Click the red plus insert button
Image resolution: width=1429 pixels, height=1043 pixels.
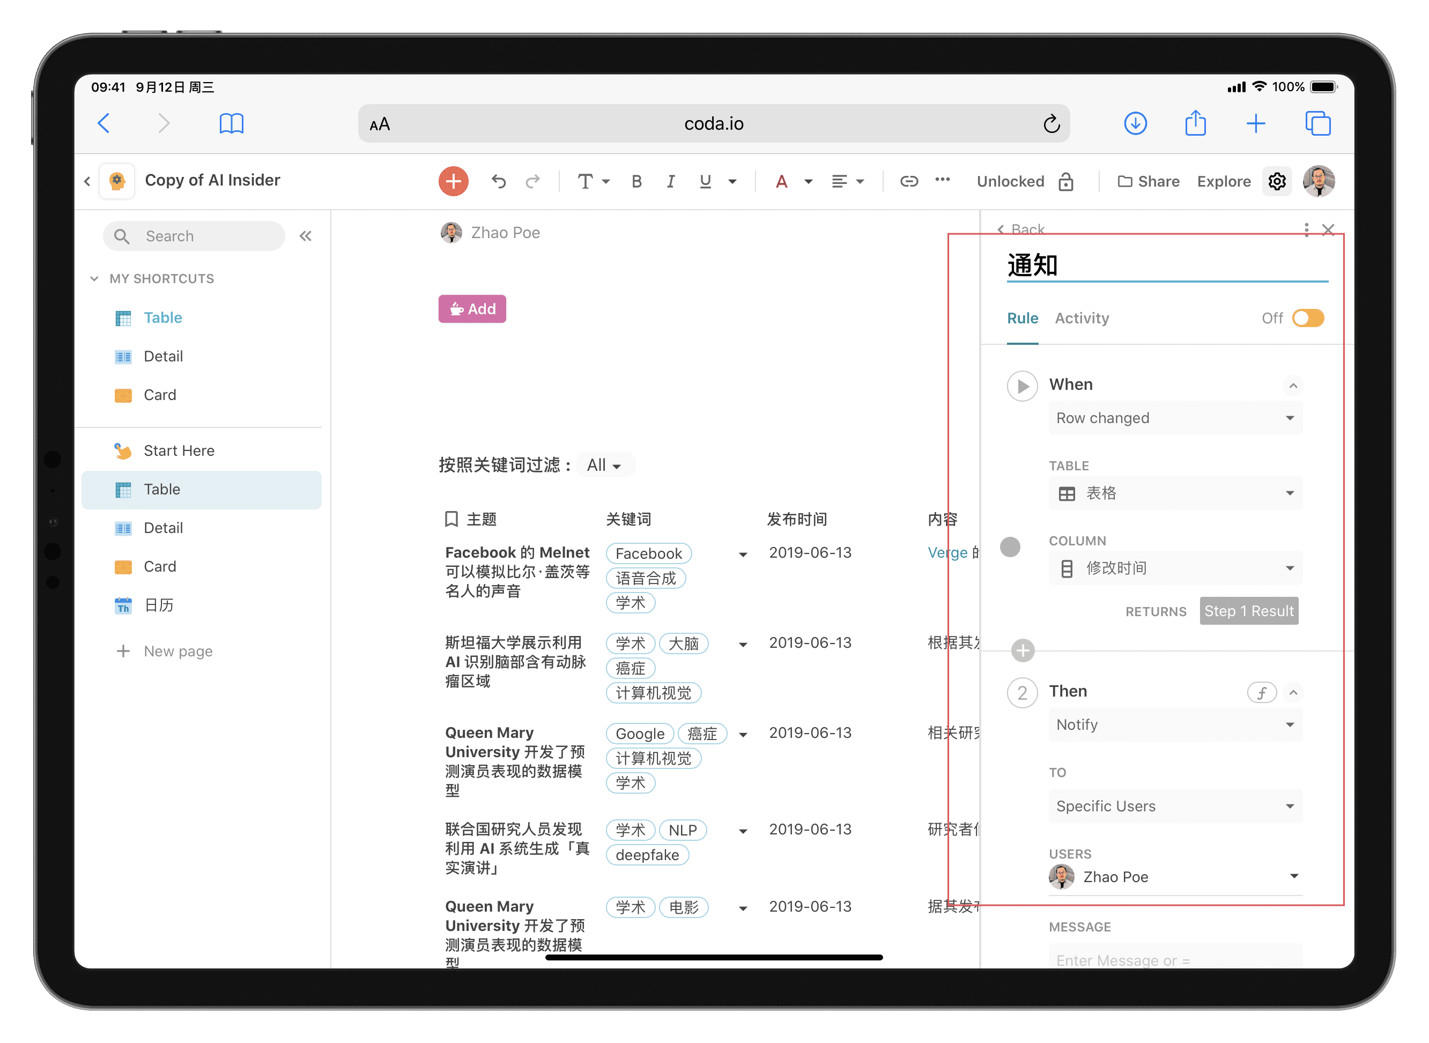(453, 182)
